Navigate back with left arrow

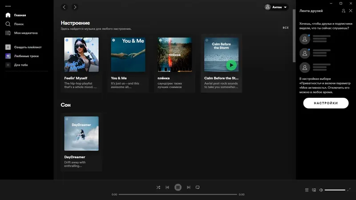64,7
